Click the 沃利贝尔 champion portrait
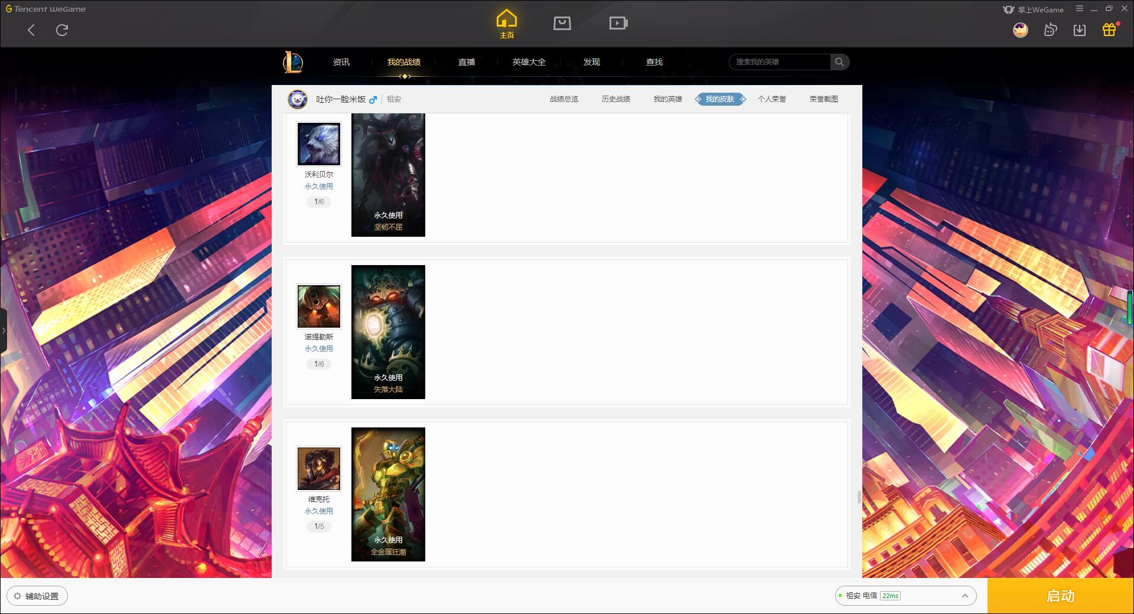 coord(319,144)
